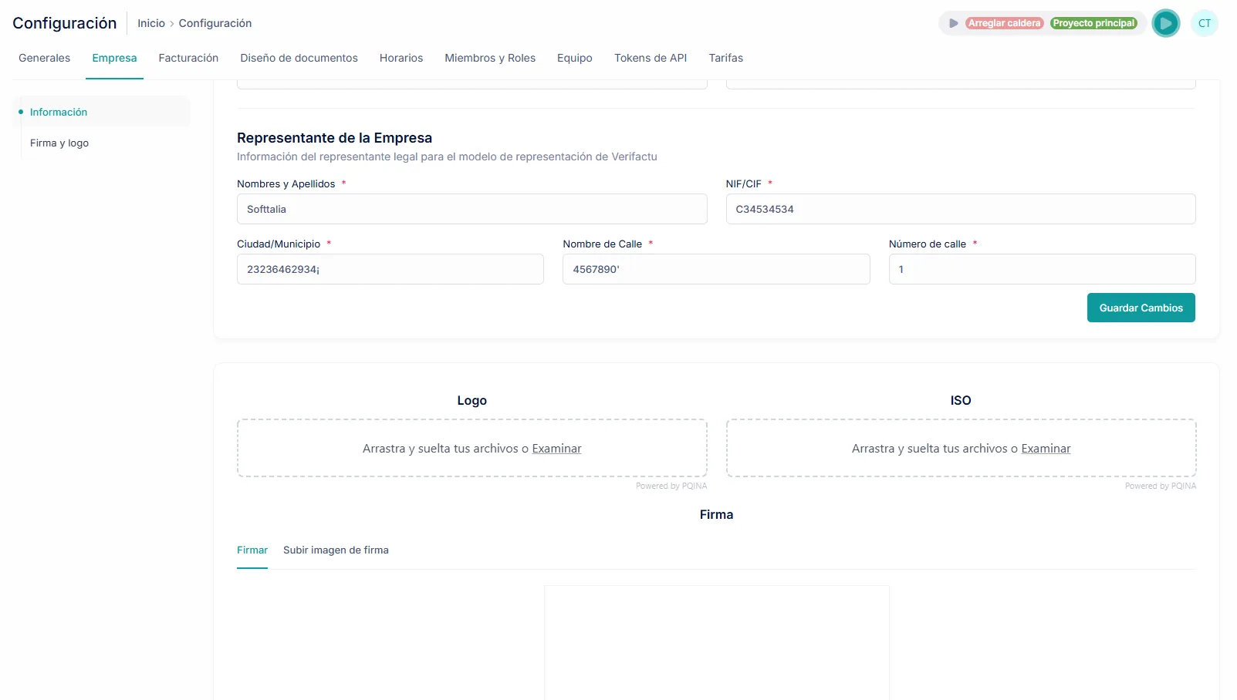This screenshot has height=700, width=1237.
Task: Switch to the 'Facturación' tab
Action: (x=188, y=58)
